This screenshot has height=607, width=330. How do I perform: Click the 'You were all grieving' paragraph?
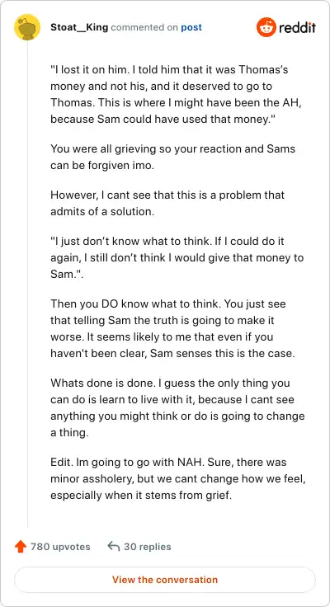(x=173, y=158)
